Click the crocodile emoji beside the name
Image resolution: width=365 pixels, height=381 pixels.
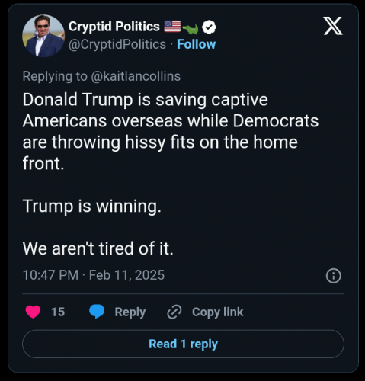coord(191,29)
